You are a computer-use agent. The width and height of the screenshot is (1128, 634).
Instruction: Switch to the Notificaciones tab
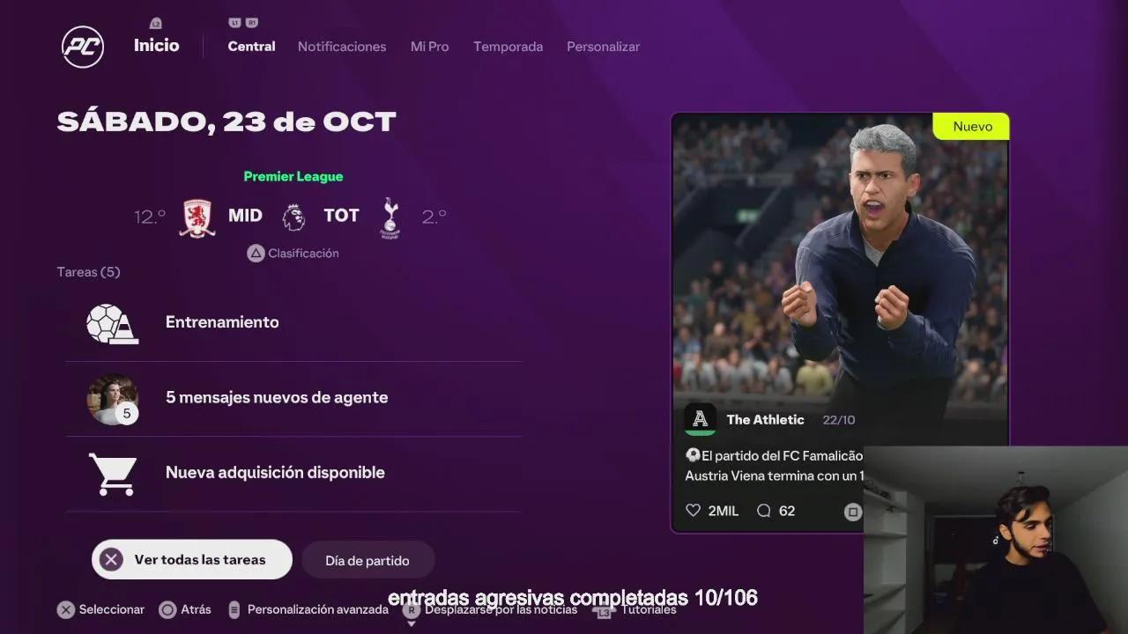(x=342, y=47)
